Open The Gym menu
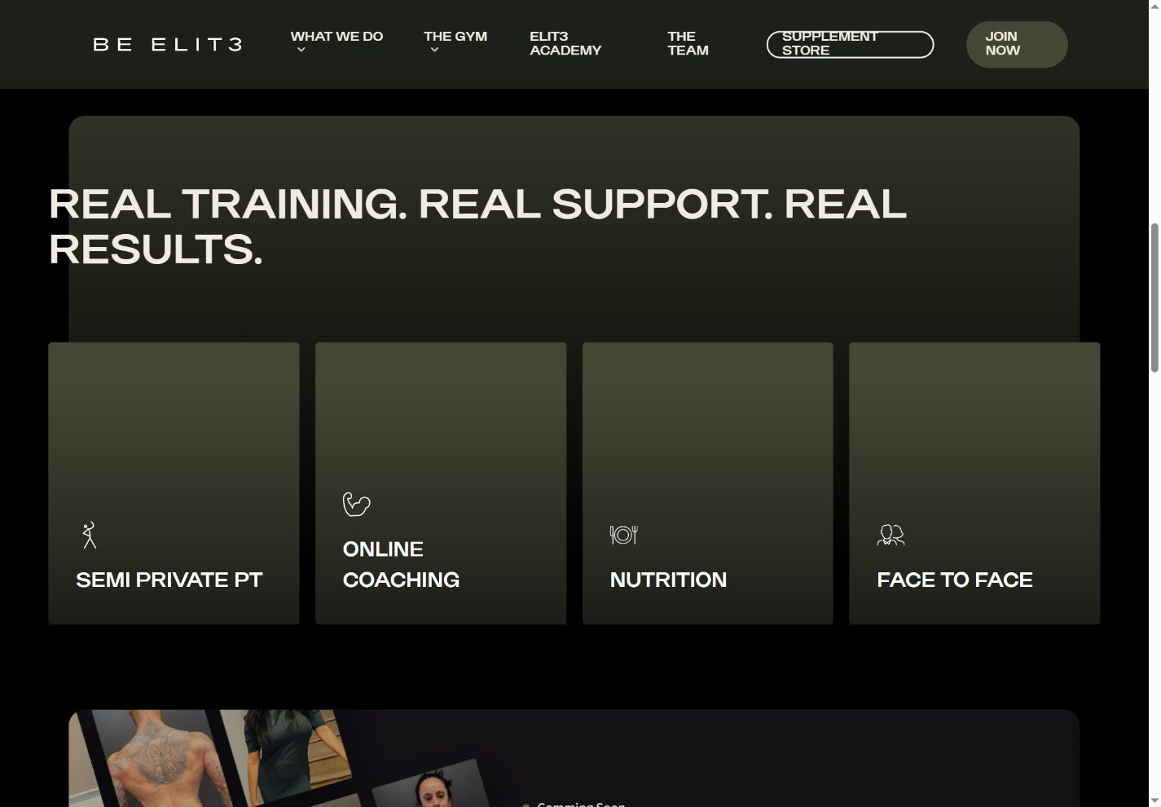1161x807 pixels. point(455,37)
